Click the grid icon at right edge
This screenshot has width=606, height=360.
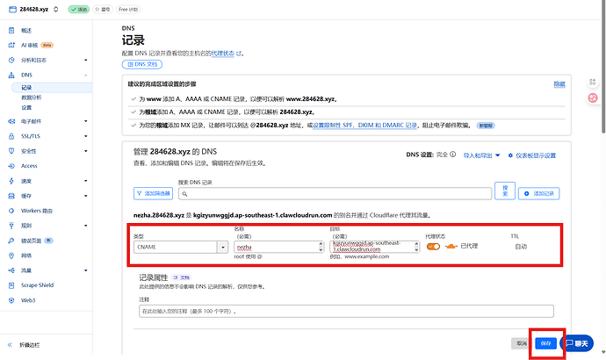coord(593,82)
